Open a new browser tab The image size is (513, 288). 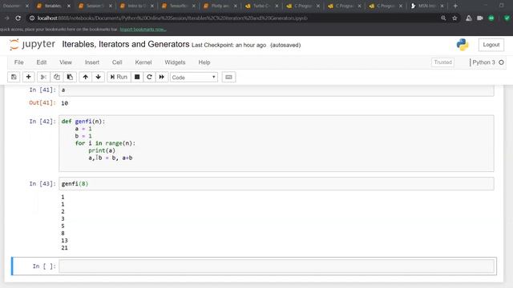[x=455, y=6]
